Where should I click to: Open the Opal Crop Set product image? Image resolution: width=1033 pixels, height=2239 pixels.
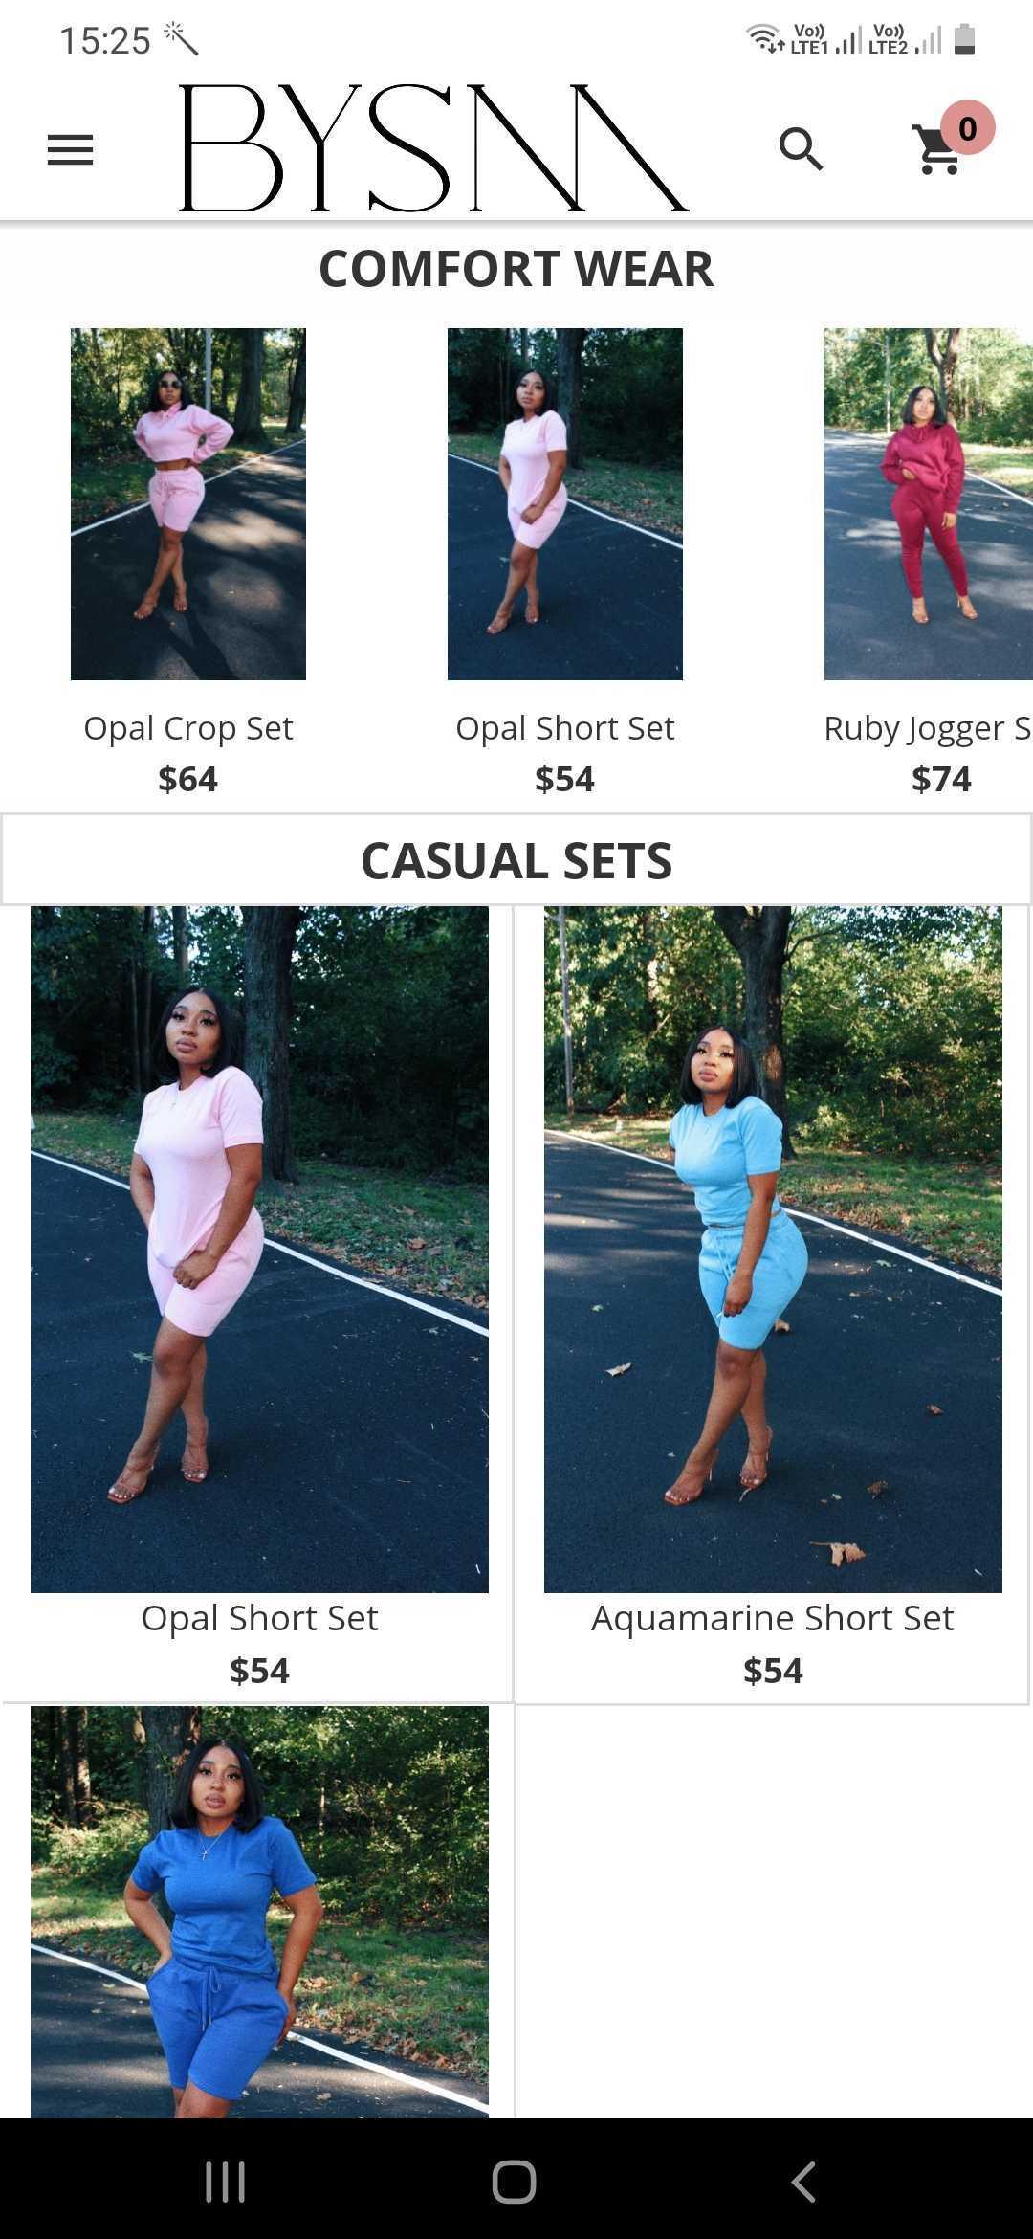coord(188,504)
